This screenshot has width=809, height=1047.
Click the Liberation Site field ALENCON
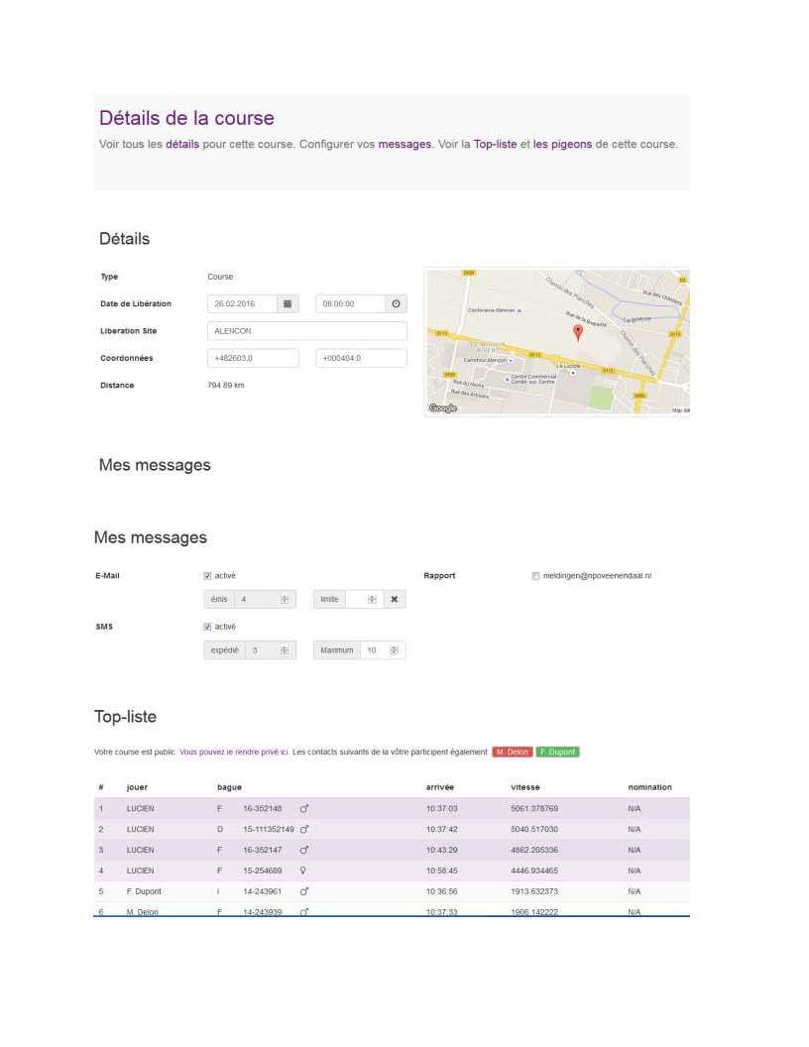307,331
